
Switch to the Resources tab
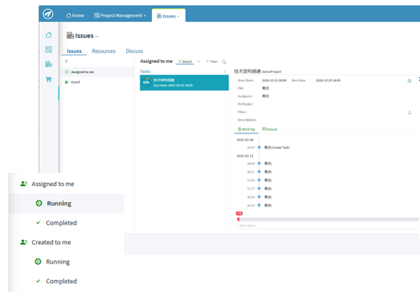103,51
